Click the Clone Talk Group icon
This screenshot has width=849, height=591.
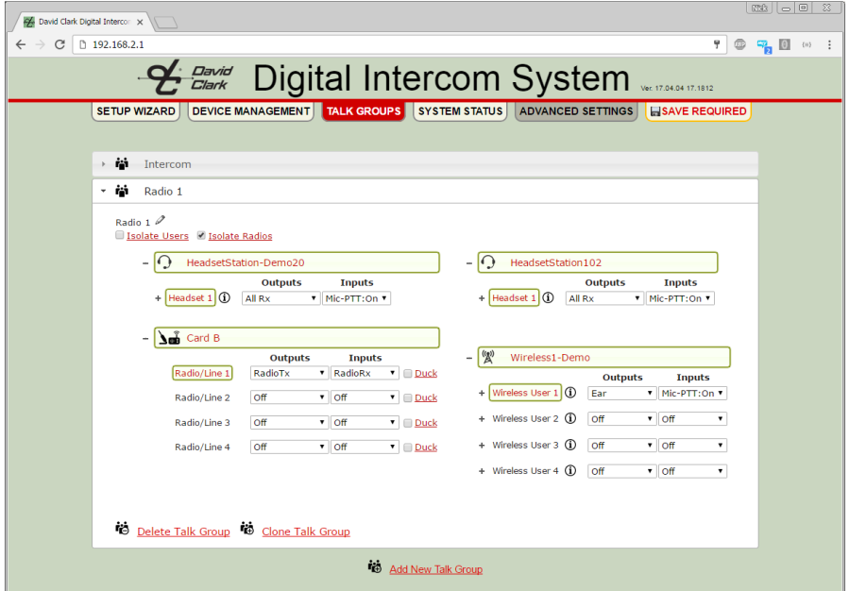[x=246, y=529]
